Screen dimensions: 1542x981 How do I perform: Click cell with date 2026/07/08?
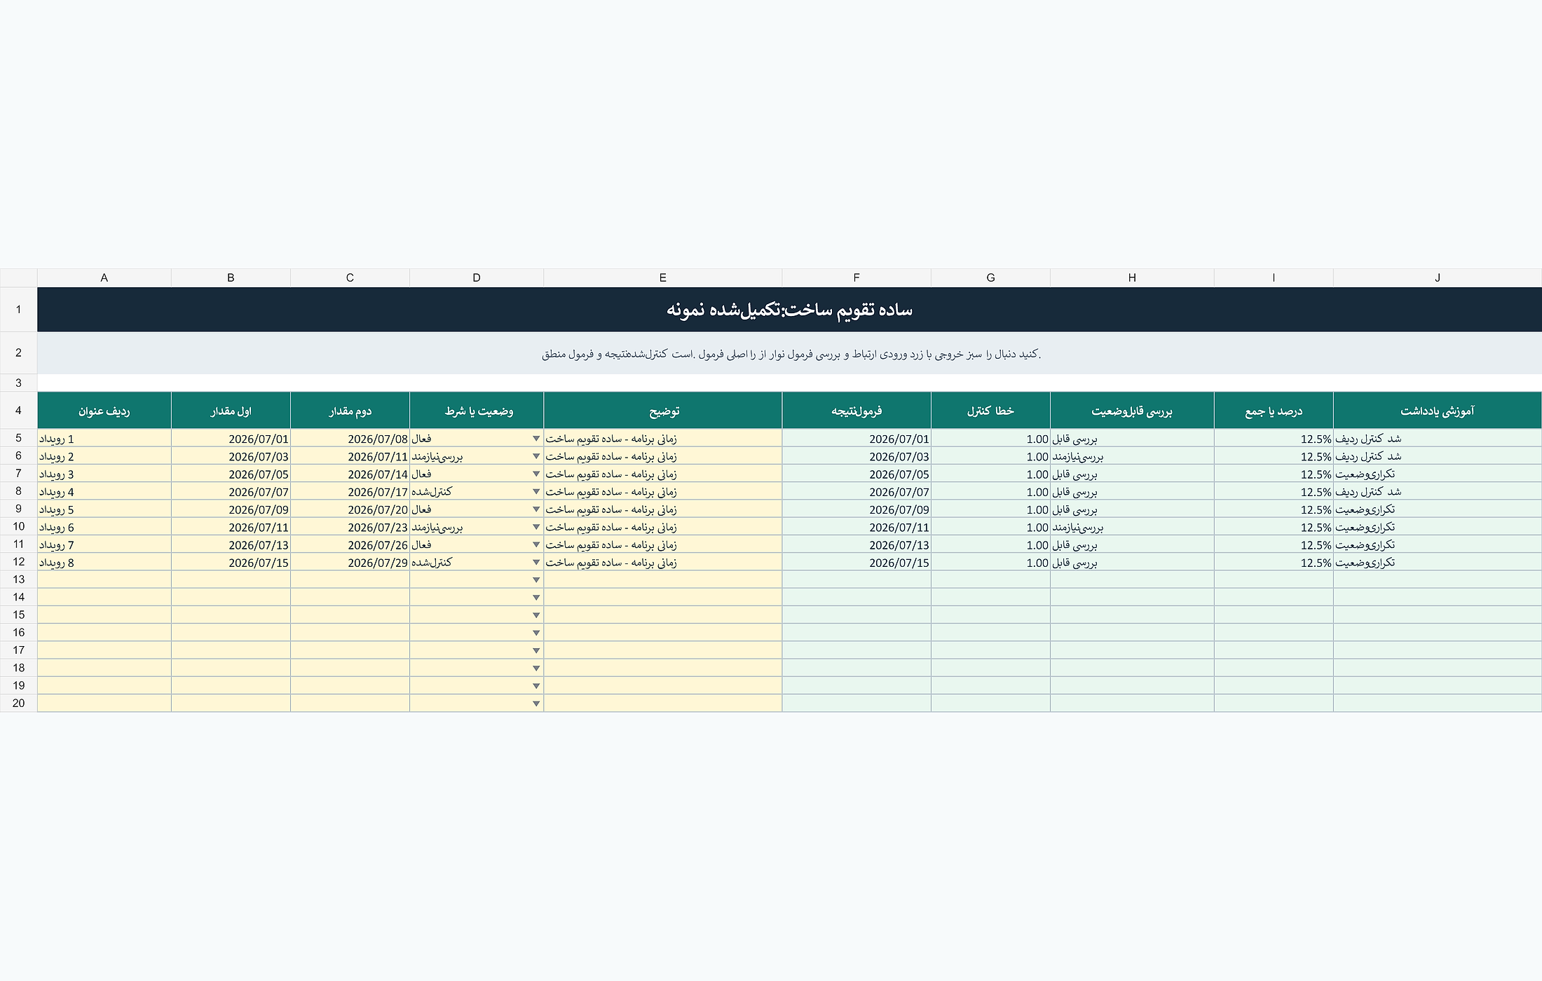pyautogui.click(x=350, y=439)
